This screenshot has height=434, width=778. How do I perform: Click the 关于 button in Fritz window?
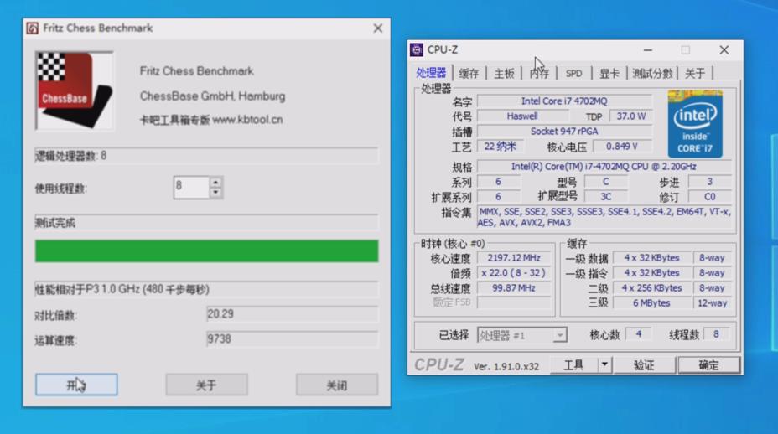click(206, 385)
